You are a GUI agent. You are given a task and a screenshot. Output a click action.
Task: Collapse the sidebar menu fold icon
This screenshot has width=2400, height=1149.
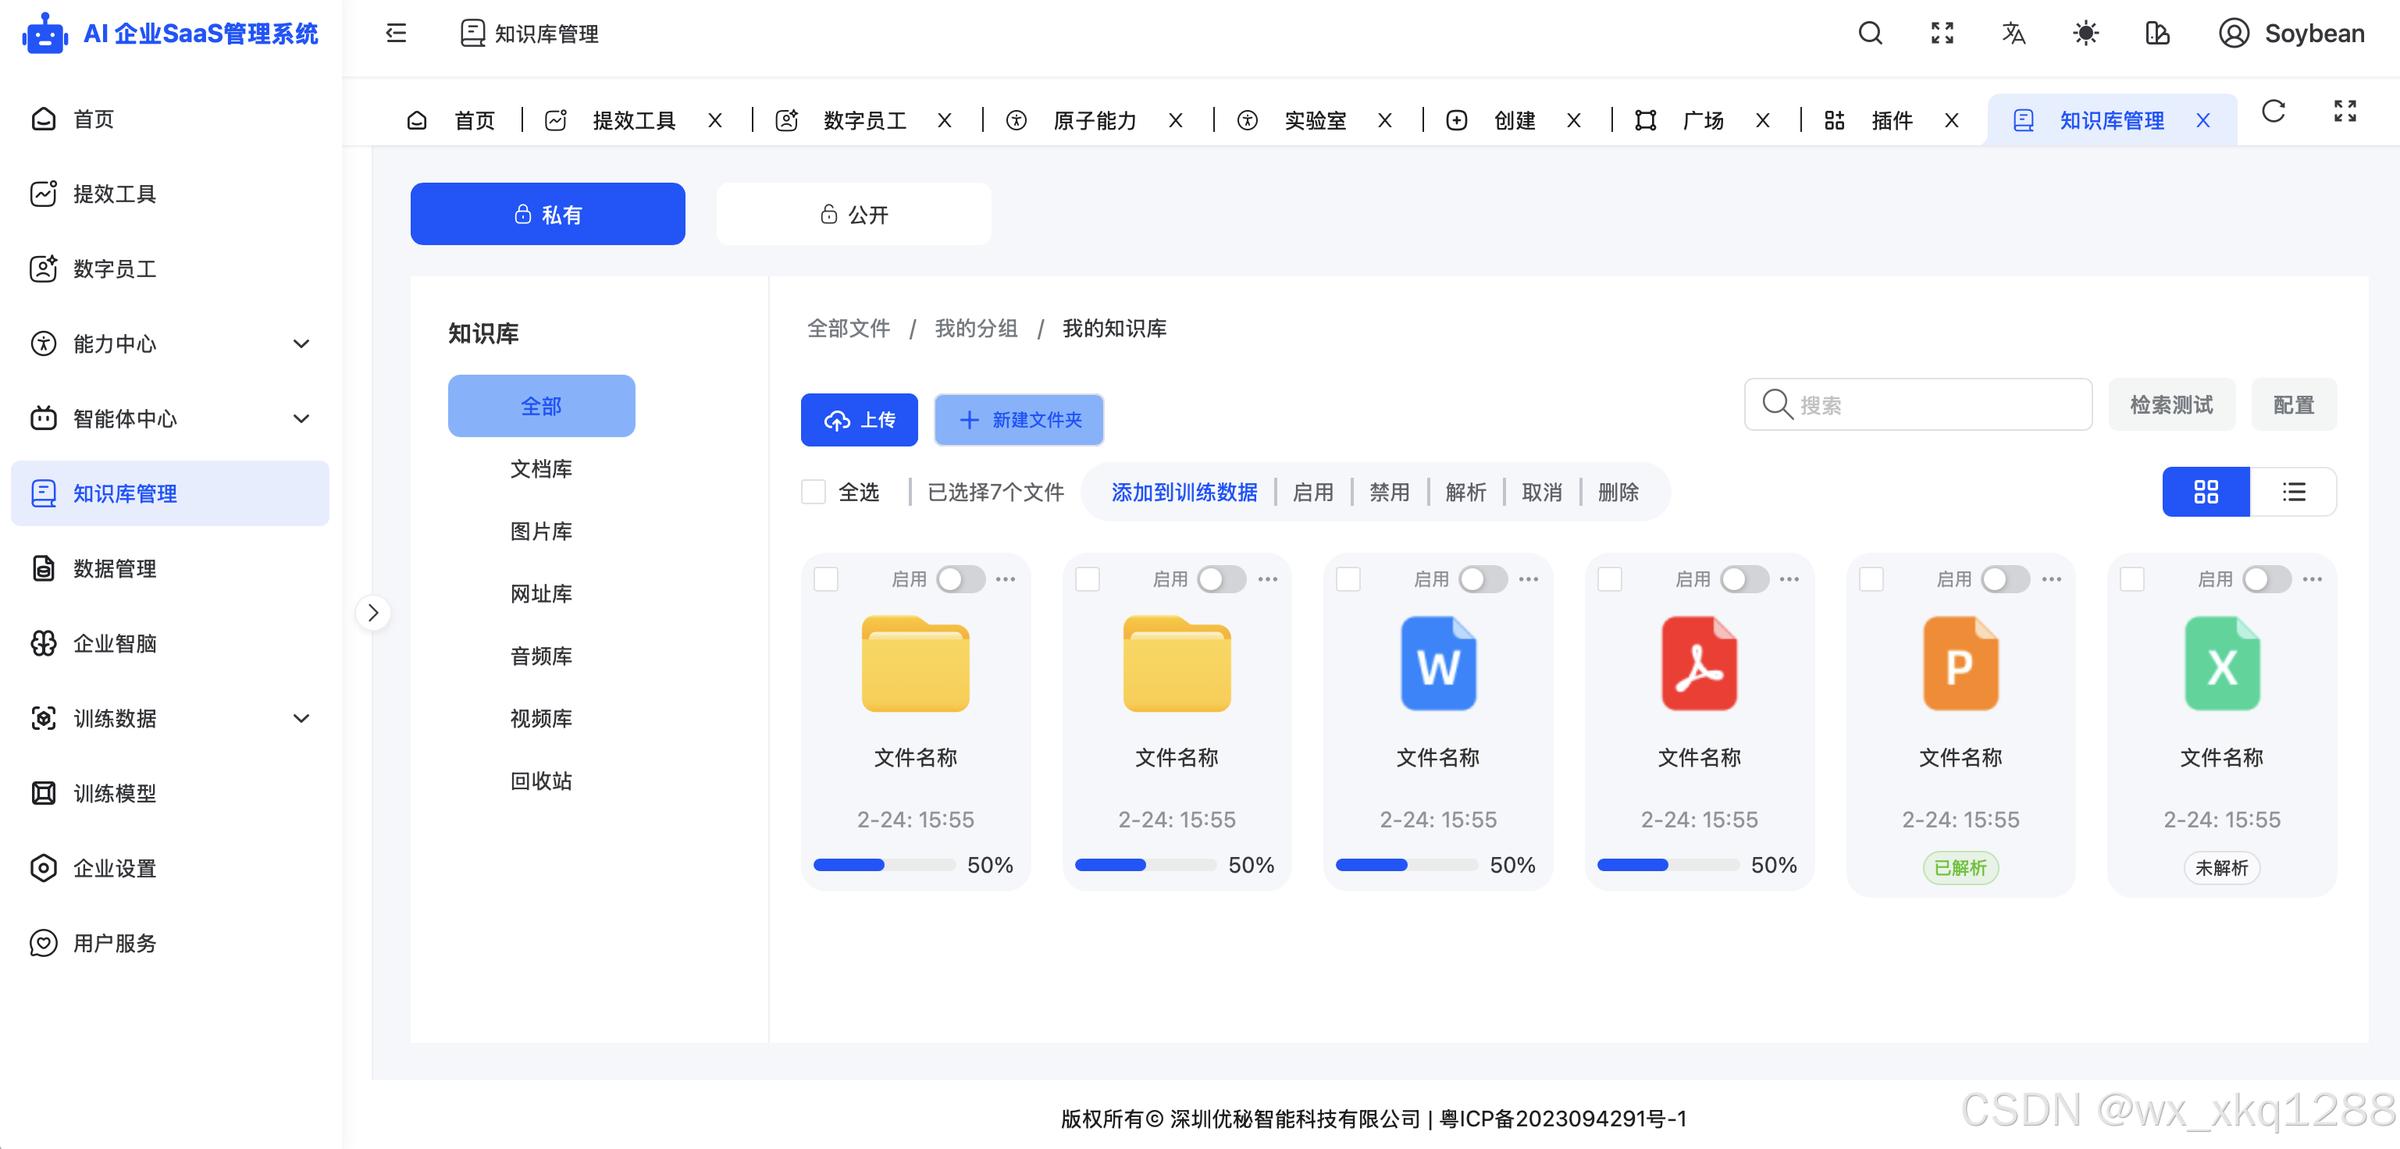coord(396,34)
